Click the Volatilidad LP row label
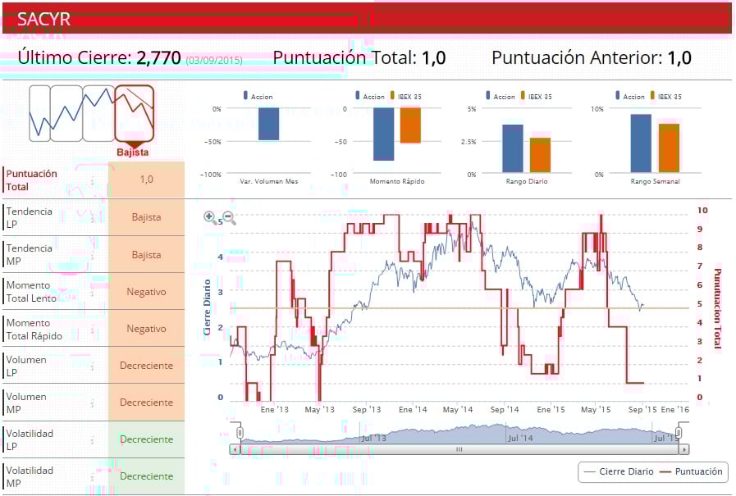Image resolution: width=736 pixels, height=496 pixels. [x=30, y=439]
